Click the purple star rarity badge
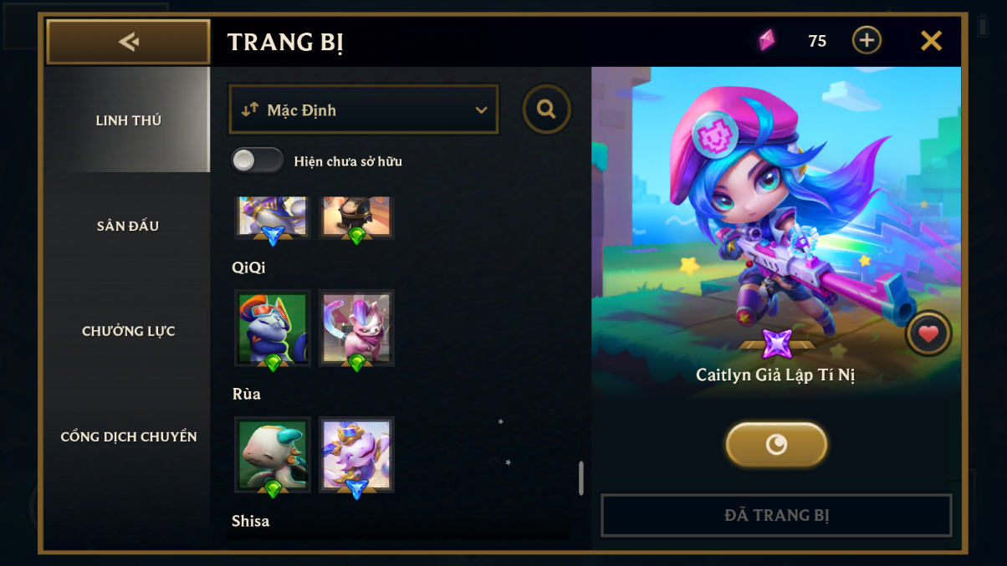1007x566 pixels. pos(776,344)
